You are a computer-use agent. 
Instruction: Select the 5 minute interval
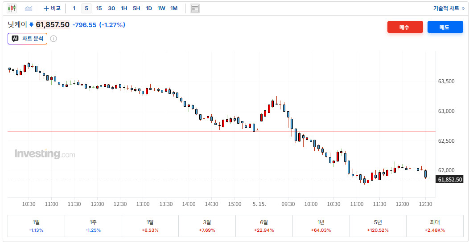[x=86, y=8]
